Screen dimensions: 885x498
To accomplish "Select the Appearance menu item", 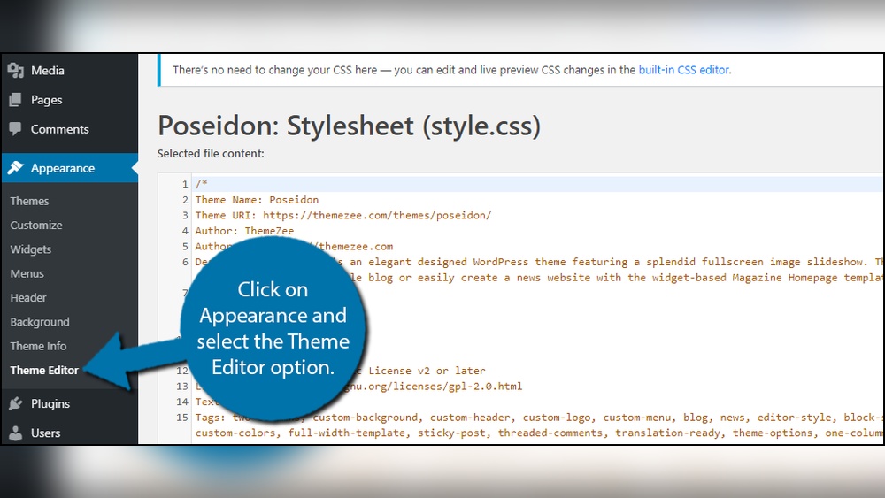I will (x=69, y=168).
